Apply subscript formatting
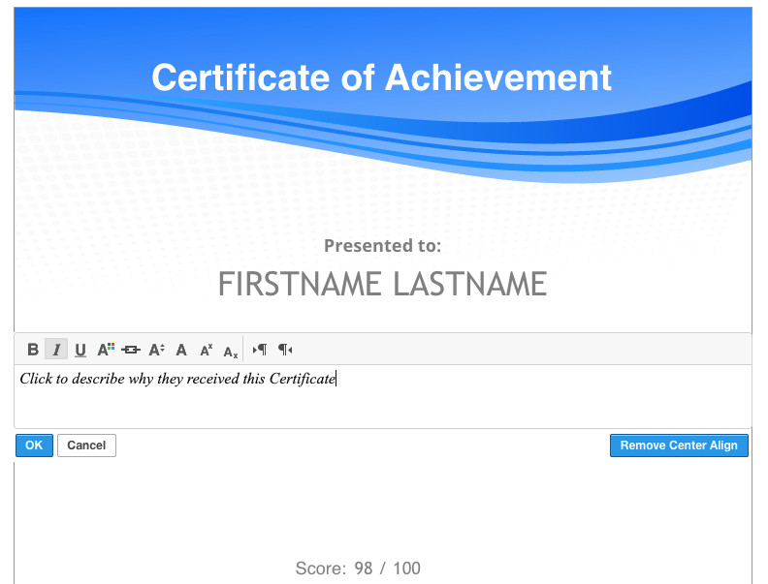 click(231, 351)
